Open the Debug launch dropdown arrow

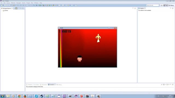[x=38, y=5]
